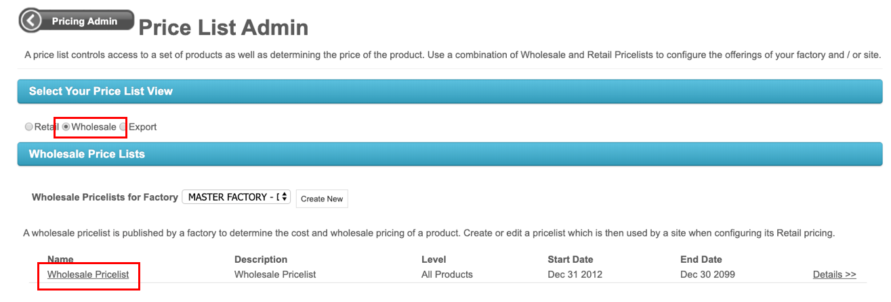Click the back arrow on Pricing Admin
The height and width of the screenshot is (302, 891).
pos(31,21)
